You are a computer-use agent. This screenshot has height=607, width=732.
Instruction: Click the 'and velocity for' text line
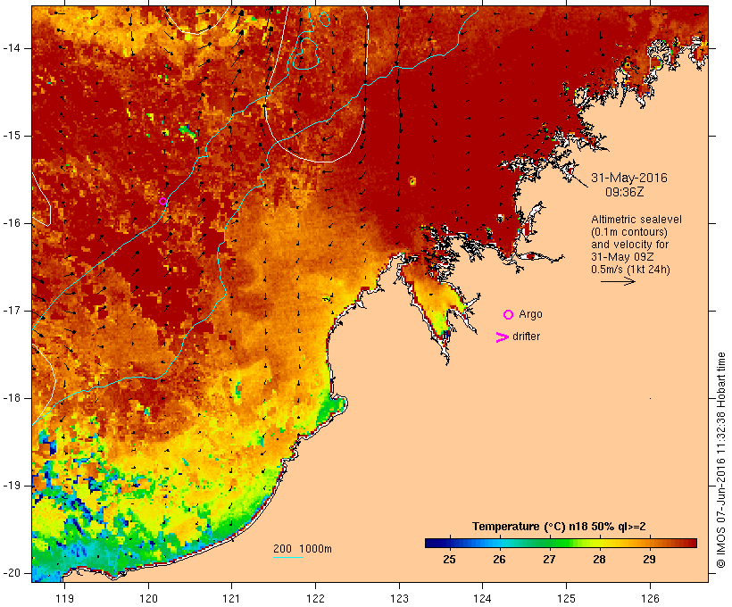pyautogui.click(x=629, y=245)
